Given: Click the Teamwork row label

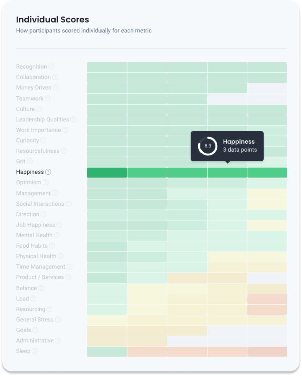Looking at the screenshot, I should click(x=30, y=99).
